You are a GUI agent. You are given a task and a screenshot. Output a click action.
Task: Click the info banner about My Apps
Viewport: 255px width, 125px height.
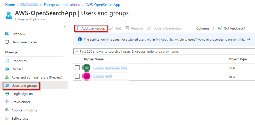click(x=164, y=39)
